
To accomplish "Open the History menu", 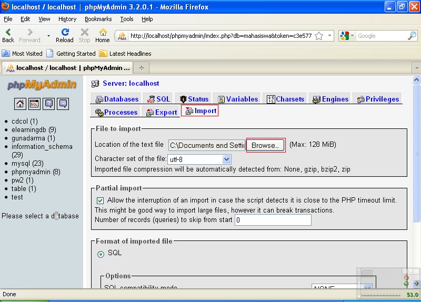I will (x=67, y=19).
